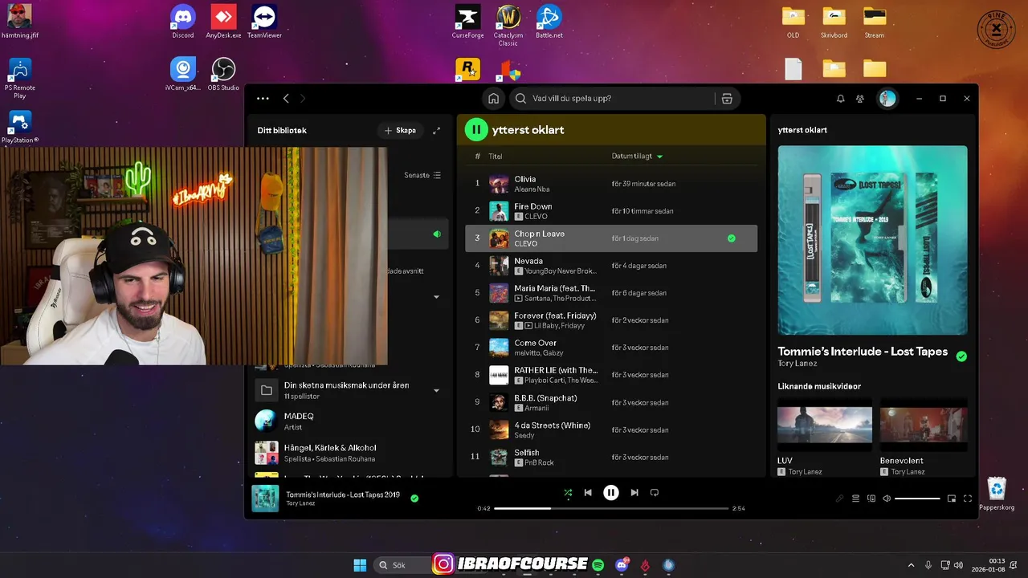Select the Come Over track row
The image size is (1028, 578).
tap(611, 348)
